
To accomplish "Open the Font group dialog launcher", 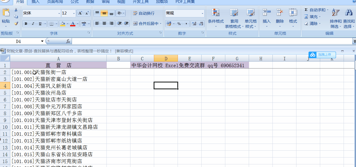I will [89, 33].
